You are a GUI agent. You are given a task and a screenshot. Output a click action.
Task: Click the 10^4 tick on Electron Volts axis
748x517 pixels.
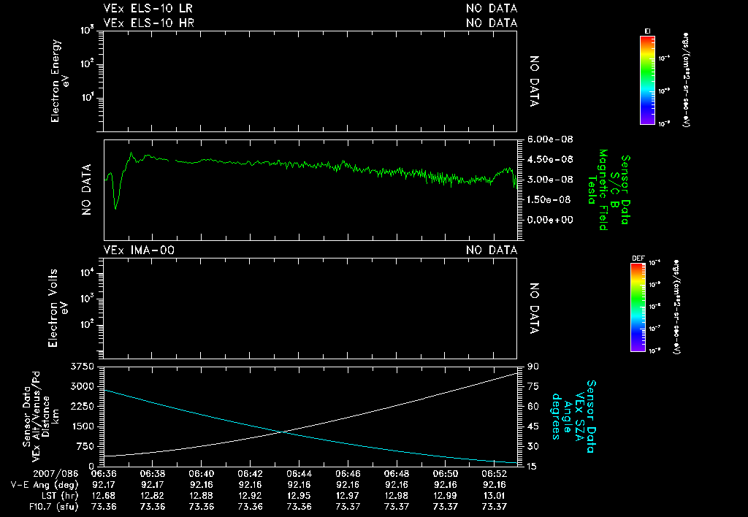[x=88, y=273]
